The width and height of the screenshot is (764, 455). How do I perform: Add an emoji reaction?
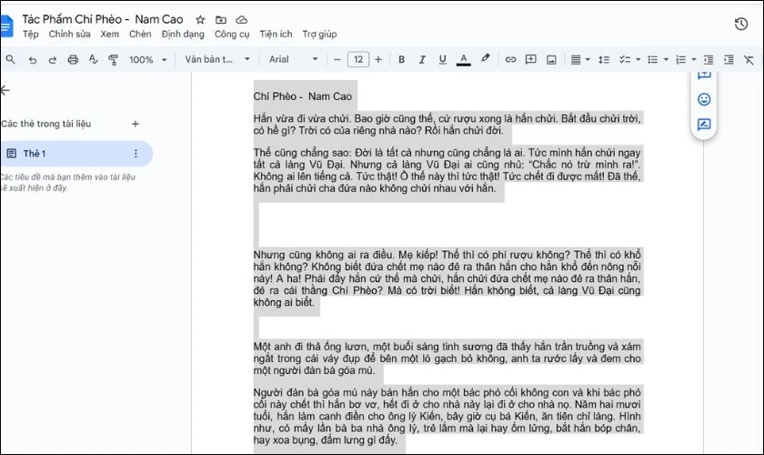click(704, 99)
